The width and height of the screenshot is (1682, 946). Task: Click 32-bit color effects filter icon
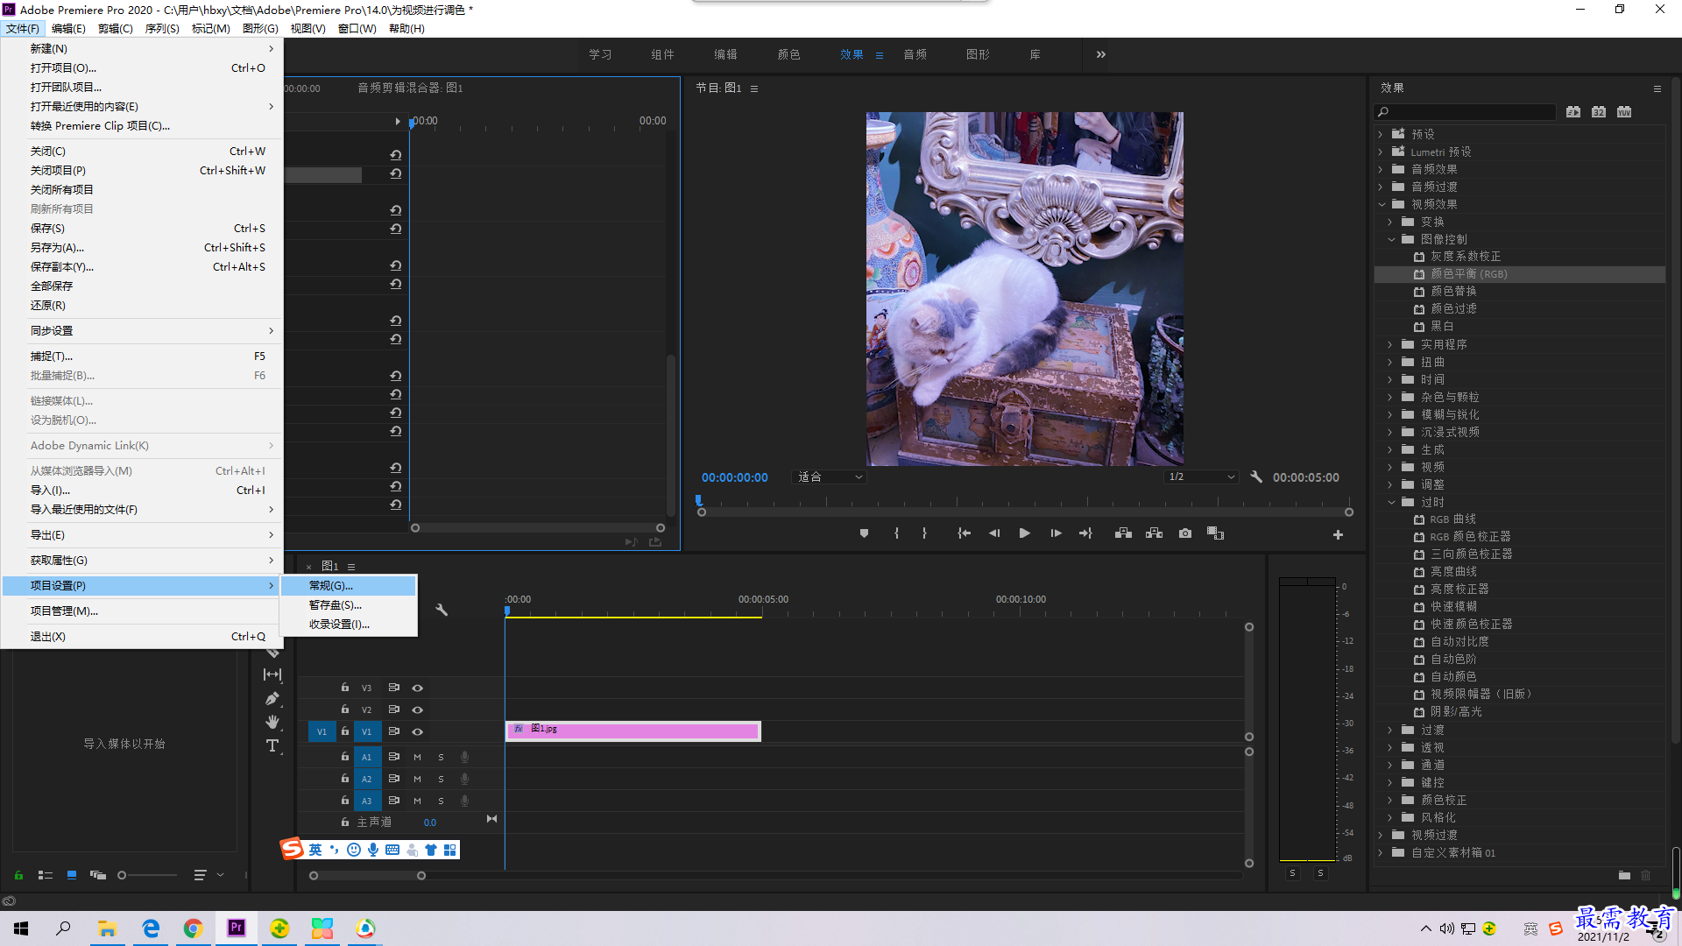(1599, 112)
